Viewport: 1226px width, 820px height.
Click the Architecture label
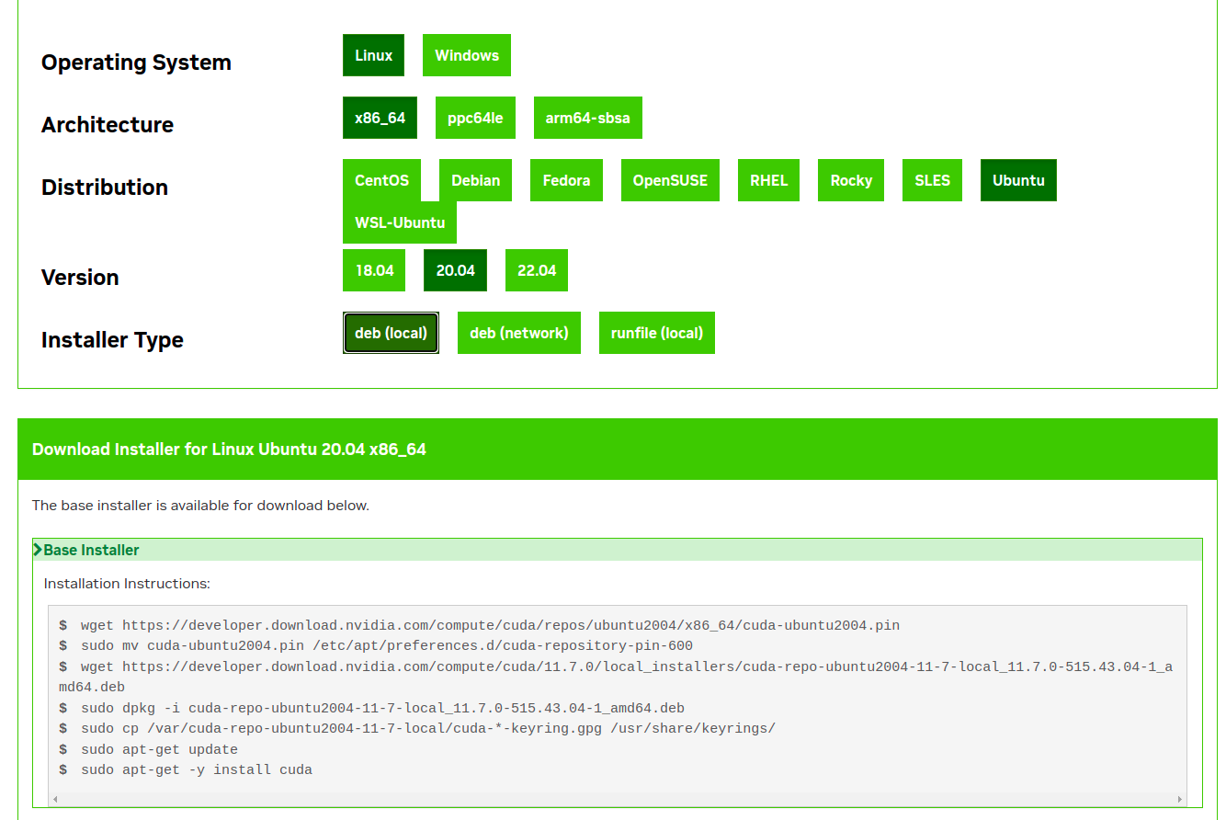point(108,125)
